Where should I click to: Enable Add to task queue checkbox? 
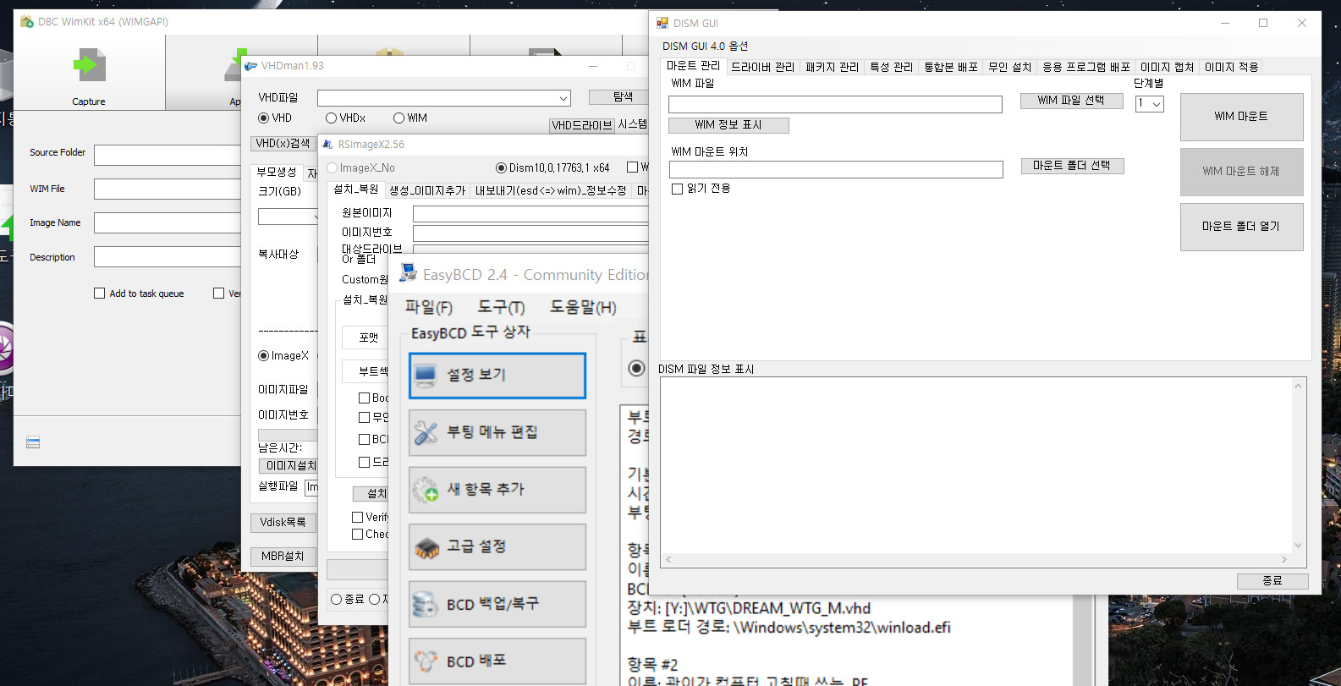click(100, 294)
